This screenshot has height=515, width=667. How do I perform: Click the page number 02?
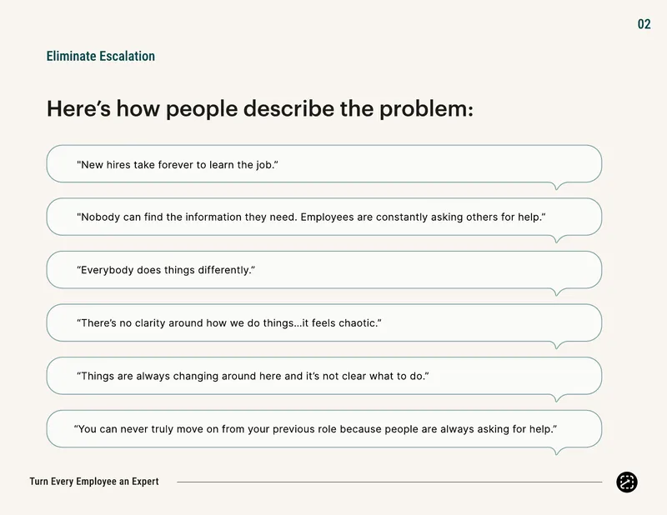pos(644,24)
